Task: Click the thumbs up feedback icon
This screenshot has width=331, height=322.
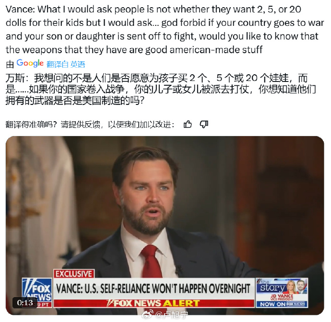Action: 188,124
